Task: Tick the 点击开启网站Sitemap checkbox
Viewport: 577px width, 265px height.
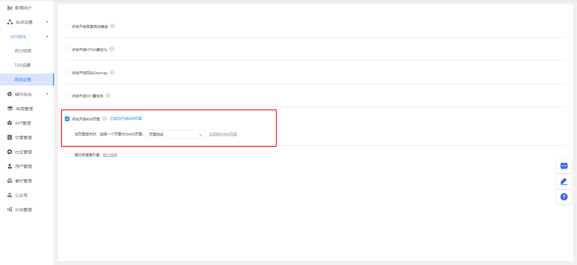Action: (67, 73)
